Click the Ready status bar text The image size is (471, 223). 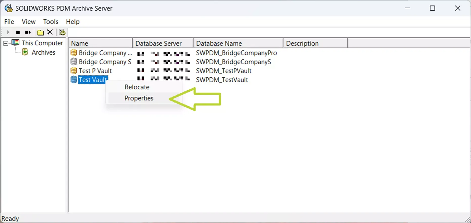point(10,218)
